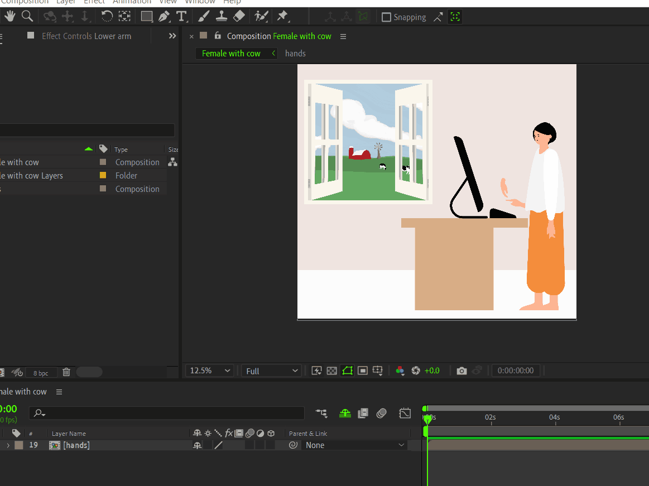
Task: Select the Zoom magnifier tool
Action: coord(27,17)
